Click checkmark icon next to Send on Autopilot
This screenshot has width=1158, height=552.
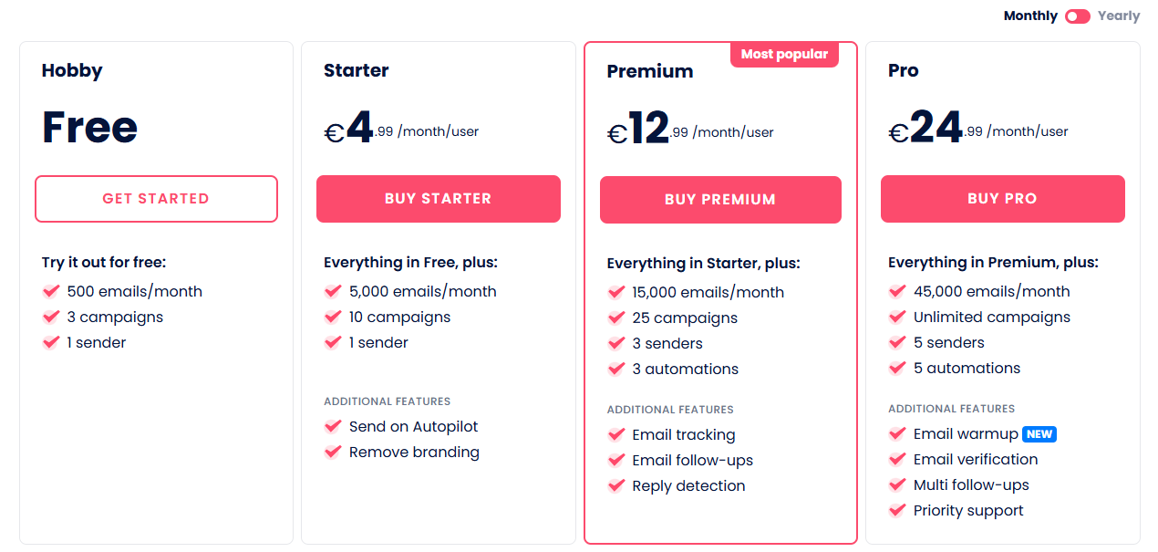pyautogui.click(x=333, y=427)
